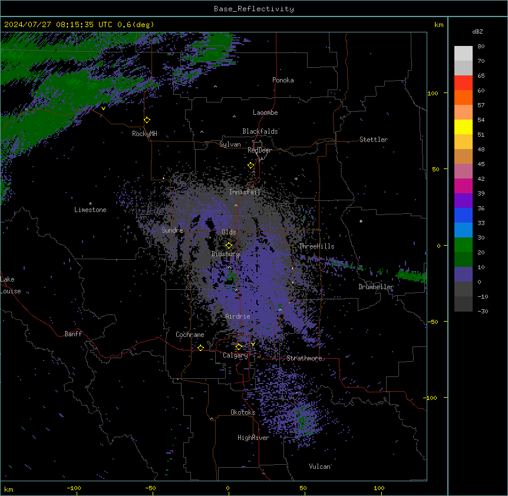Click the Banff label
The image size is (508, 496).
click(x=73, y=334)
